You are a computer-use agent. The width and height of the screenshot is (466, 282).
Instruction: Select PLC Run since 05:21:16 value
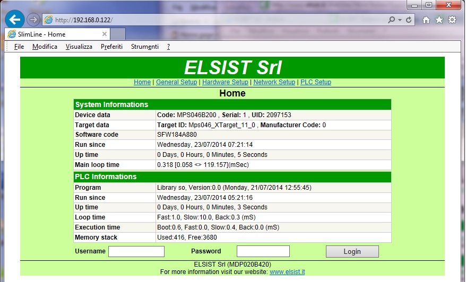point(205,198)
